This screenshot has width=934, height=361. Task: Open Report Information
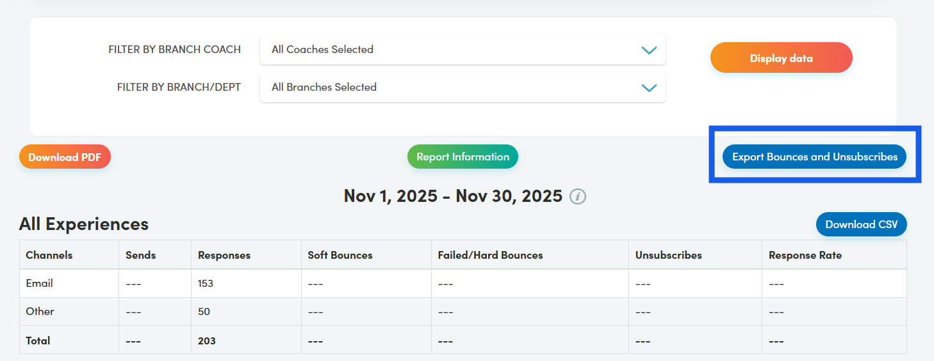click(x=463, y=157)
